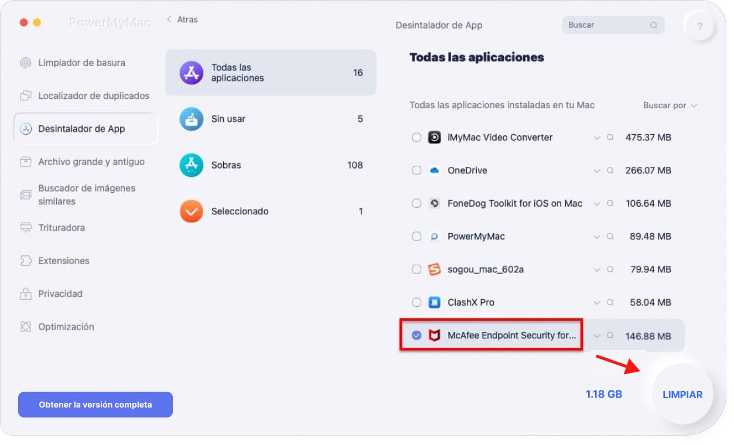
Task: Click the Trituradora shredder icon
Action: coord(26,227)
